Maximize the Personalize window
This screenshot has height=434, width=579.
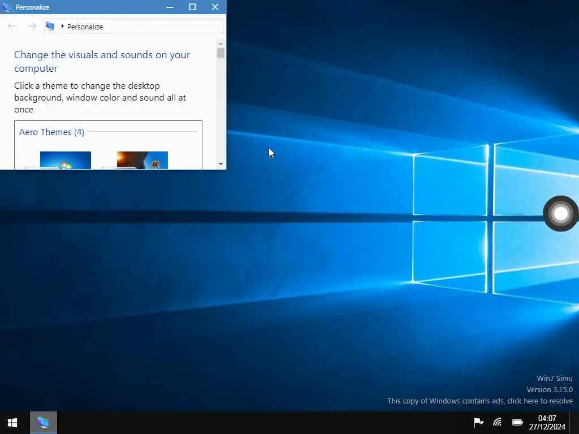(x=192, y=7)
